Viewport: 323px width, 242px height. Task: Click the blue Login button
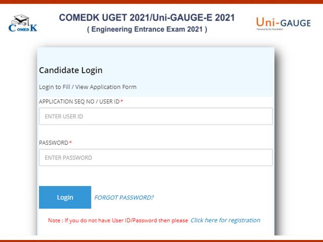(65, 197)
